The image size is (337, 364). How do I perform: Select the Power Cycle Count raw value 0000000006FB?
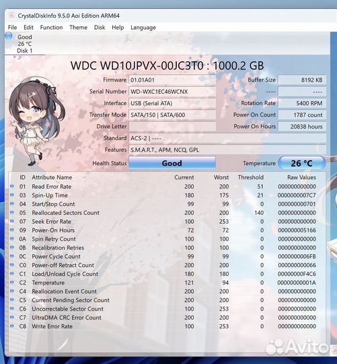click(x=297, y=257)
